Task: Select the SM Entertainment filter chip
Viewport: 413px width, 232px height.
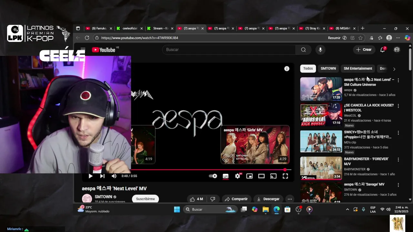Action: point(358,69)
